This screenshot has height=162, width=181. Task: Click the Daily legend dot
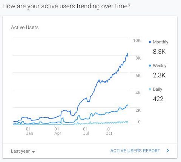(x=150, y=89)
